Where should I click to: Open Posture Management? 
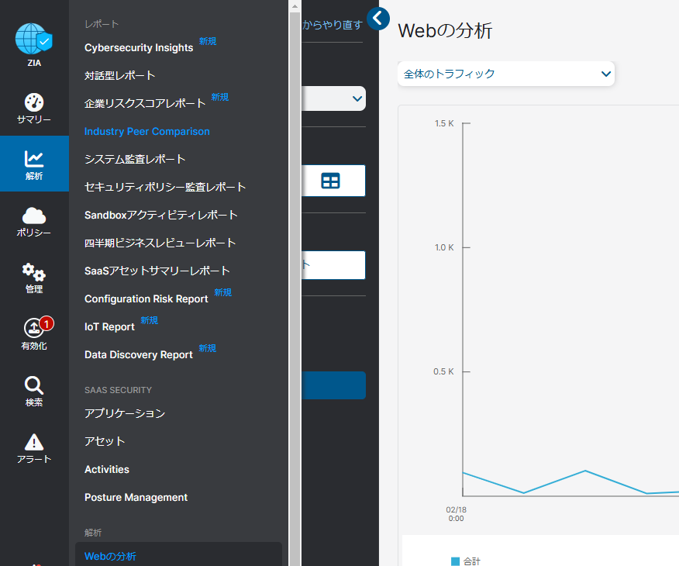tap(136, 497)
